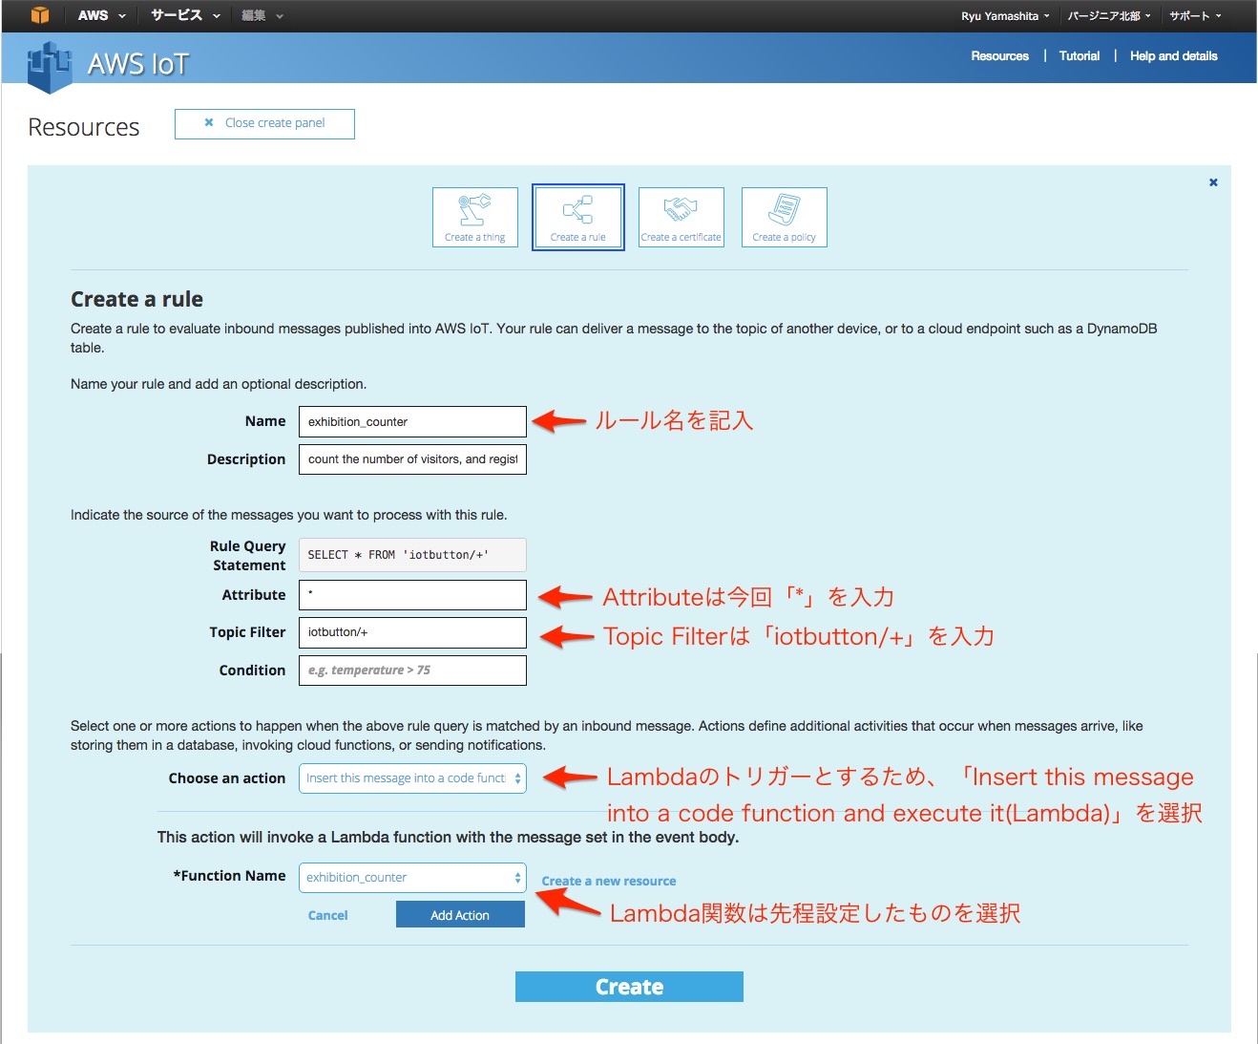Click the Close create panel button
Screen dimensions: 1258x1044
tap(264, 124)
